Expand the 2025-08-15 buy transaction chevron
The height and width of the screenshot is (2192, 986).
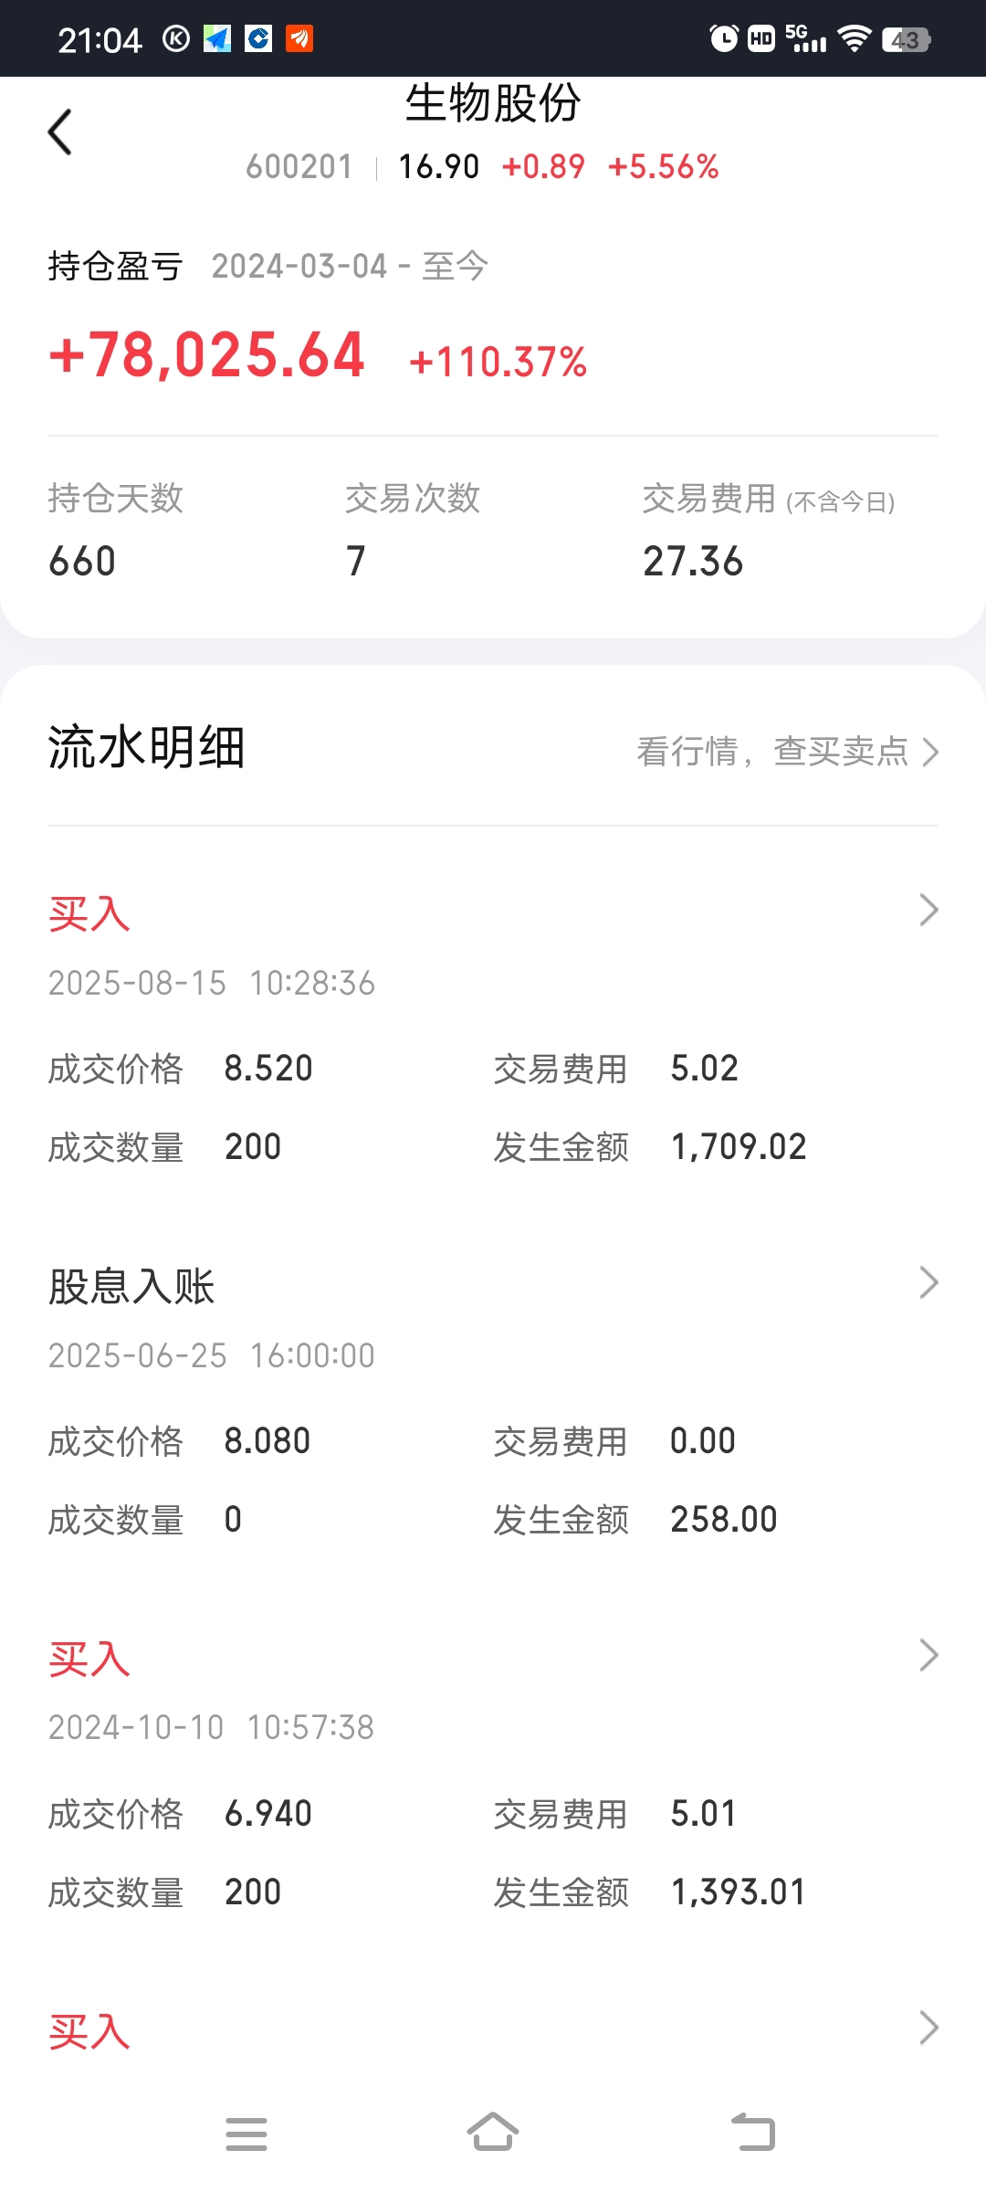tap(928, 910)
